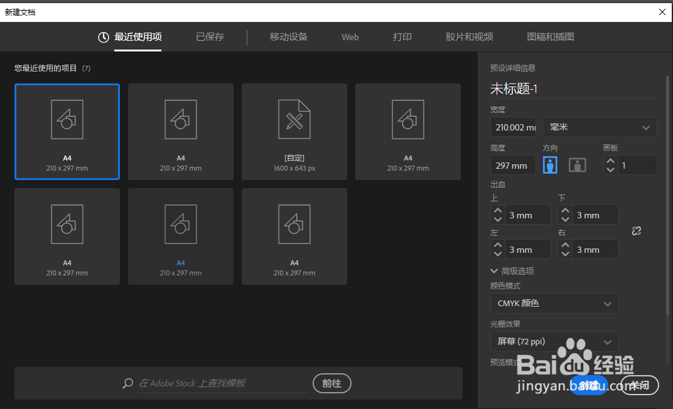Click the up arrow of 画板 stepper
673x409 pixels.
point(610,161)
